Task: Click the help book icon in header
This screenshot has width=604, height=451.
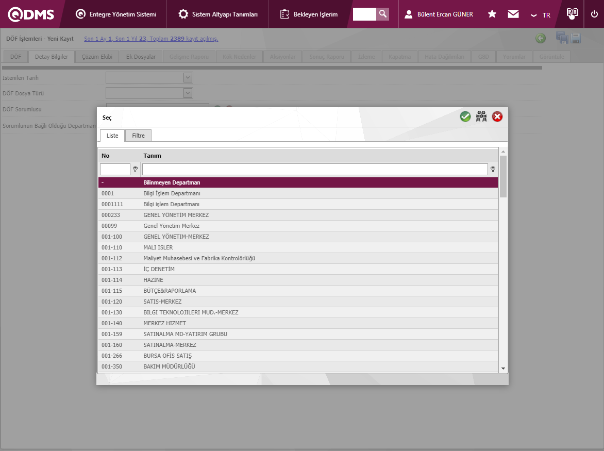Action: click(572, 14)
